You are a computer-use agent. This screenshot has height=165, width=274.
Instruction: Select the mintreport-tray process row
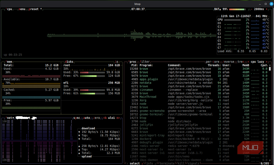(x=198, y=136)
